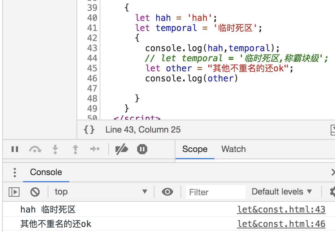Image resolution: width=335 pixels, height=232 pixels.
Task: Click 'console.log(other)' on line 46
Action: (191, 79)
